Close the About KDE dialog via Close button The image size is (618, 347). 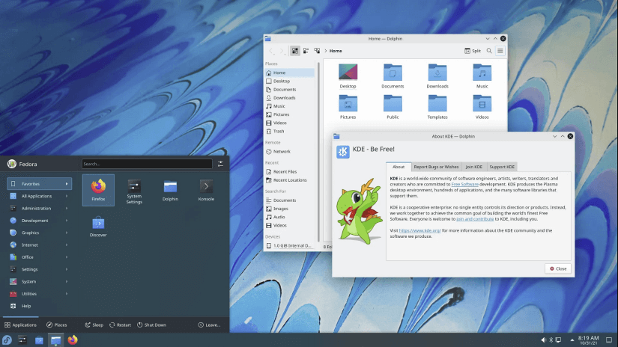[558, 268]
